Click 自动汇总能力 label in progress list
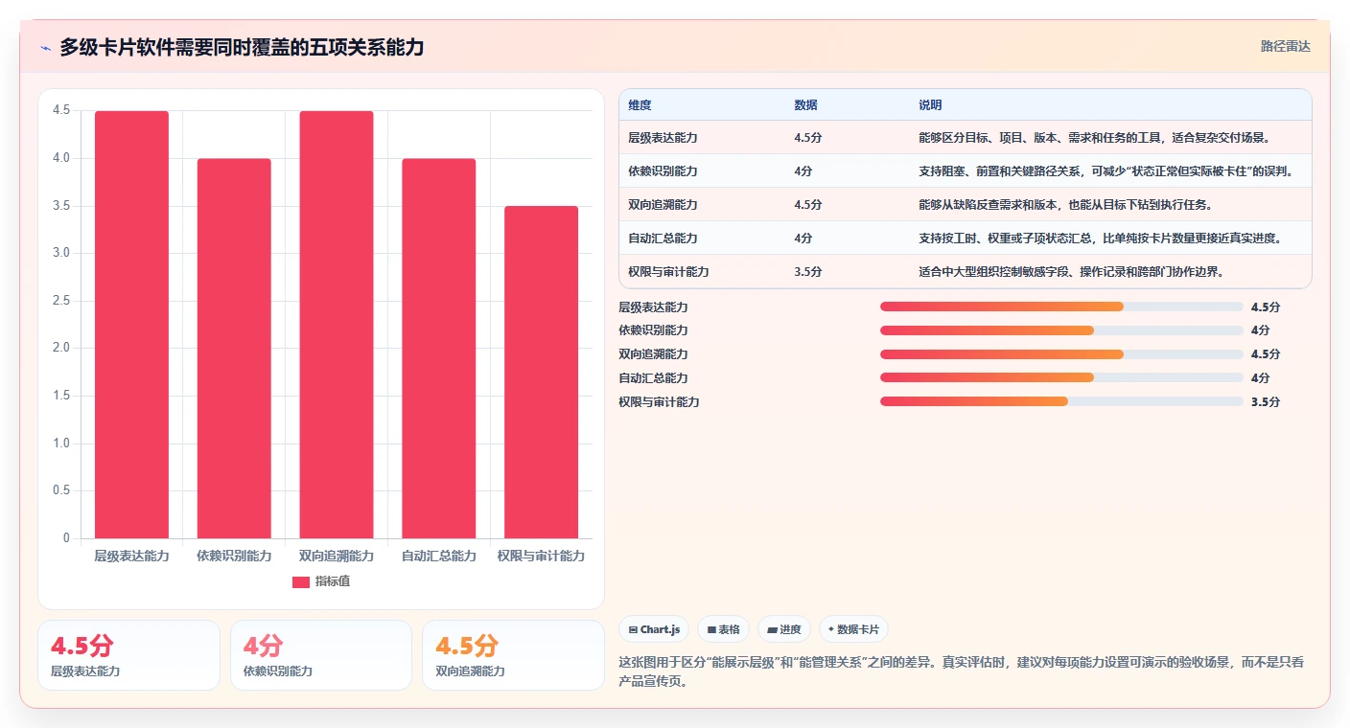Viewport: 1350px width, 728px height. [653, 378]
